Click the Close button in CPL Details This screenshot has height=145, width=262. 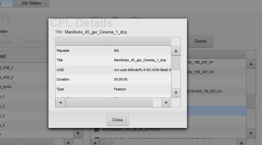(x=118, y=120)
